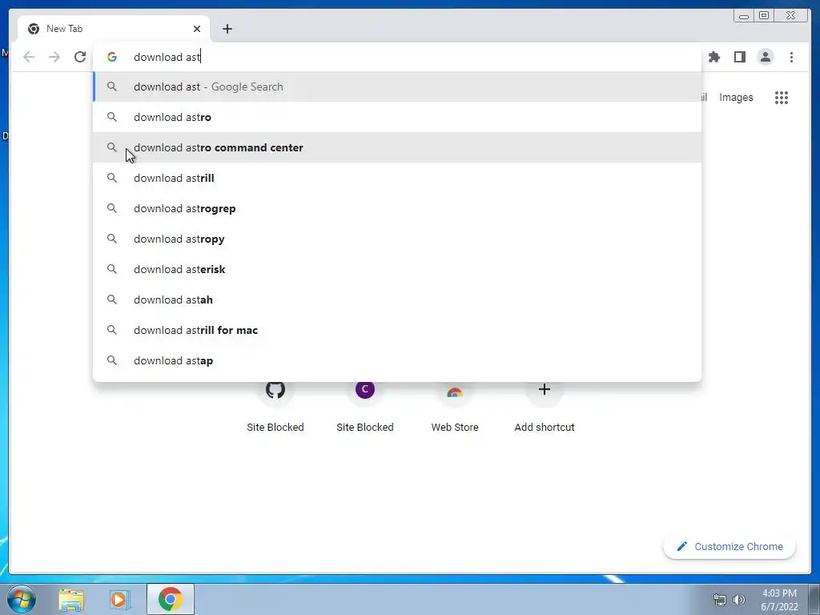820x615 pixels.
Task: Select 'download astrill for mac' suggestion
Action: click(x=397, y=330)
